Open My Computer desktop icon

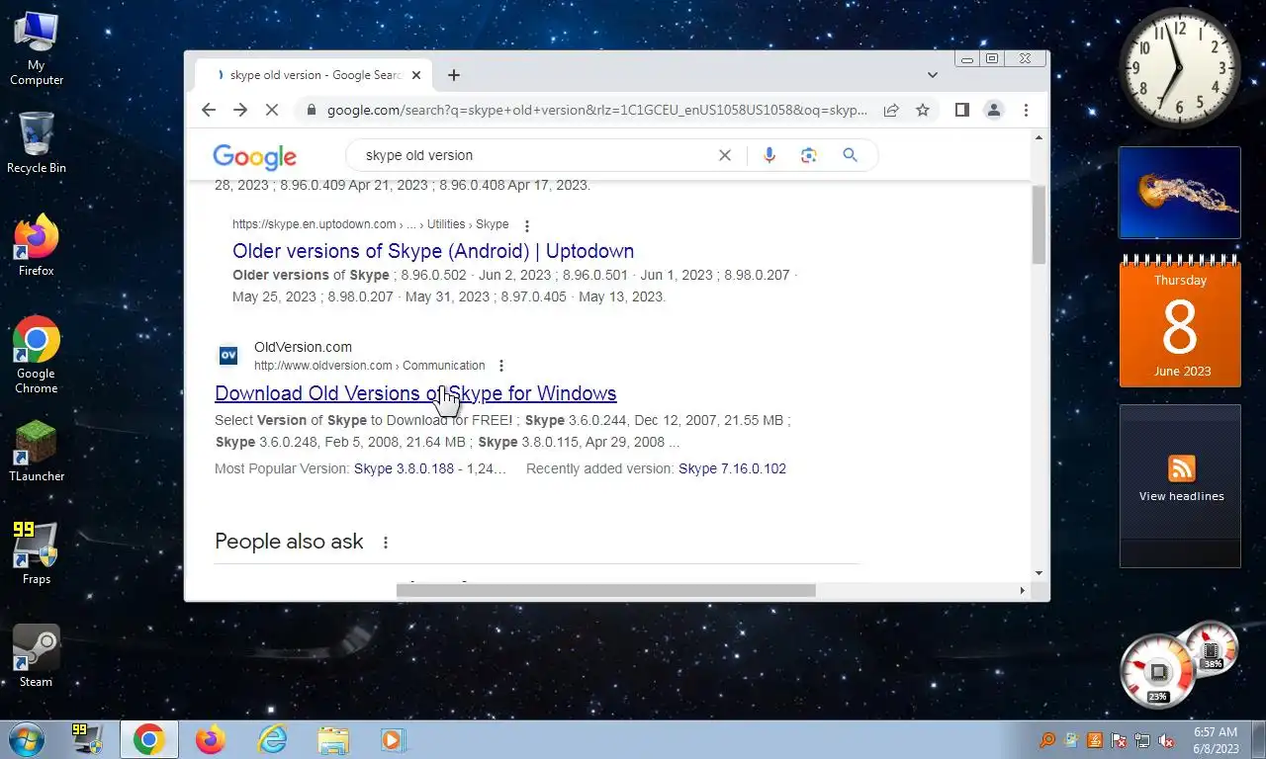[37, 48]
